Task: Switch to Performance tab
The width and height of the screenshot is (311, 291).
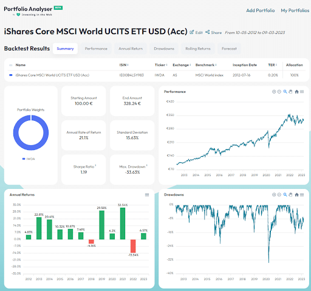Action: click(x=96, y=49)
